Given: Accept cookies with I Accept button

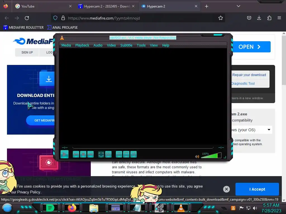Looking at the screenshot, I should [x=257, y=189].
